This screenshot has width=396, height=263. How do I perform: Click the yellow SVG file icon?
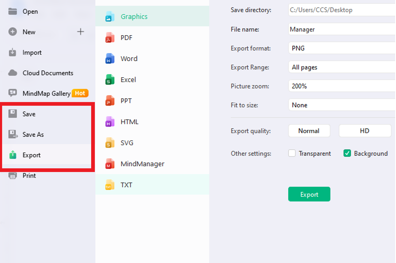pos(109,143)
